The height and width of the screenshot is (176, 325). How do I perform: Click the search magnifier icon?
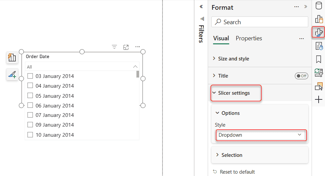click(218, 22)
